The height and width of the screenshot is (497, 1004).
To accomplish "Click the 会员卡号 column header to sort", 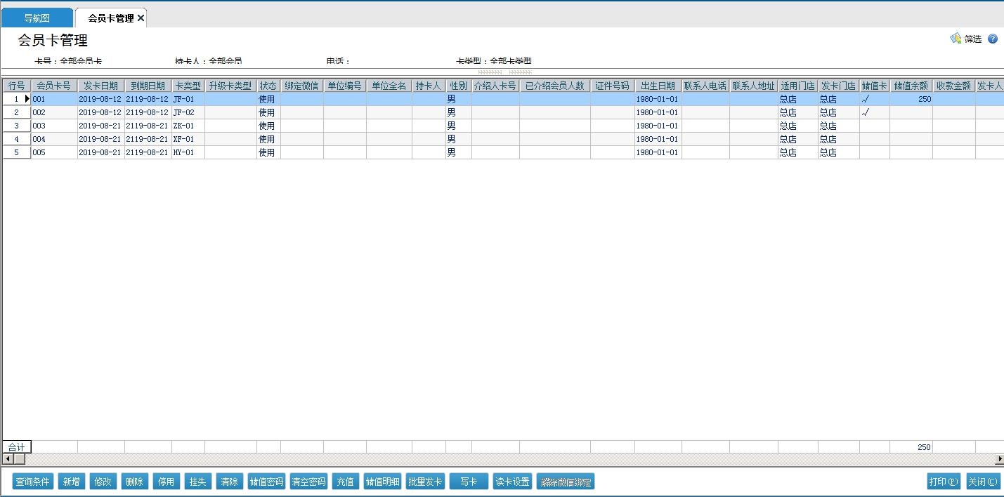I will click(53, 86).
